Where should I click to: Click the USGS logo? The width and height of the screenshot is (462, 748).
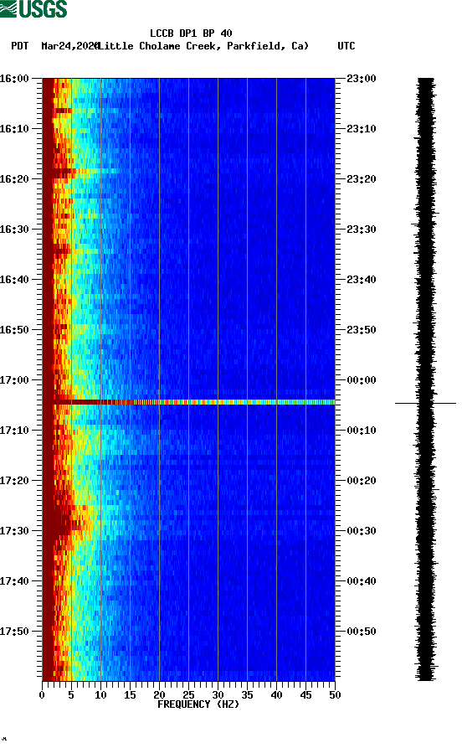[x=33, y=8]
